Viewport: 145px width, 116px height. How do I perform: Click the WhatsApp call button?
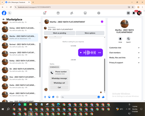(59, 83)
